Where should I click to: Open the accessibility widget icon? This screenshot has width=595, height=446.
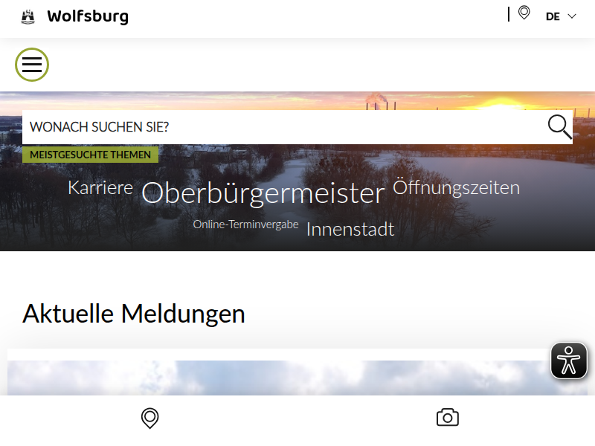coord(569,361)
